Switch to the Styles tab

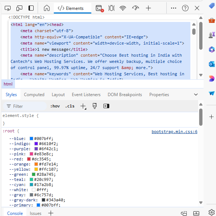[11, 95]
